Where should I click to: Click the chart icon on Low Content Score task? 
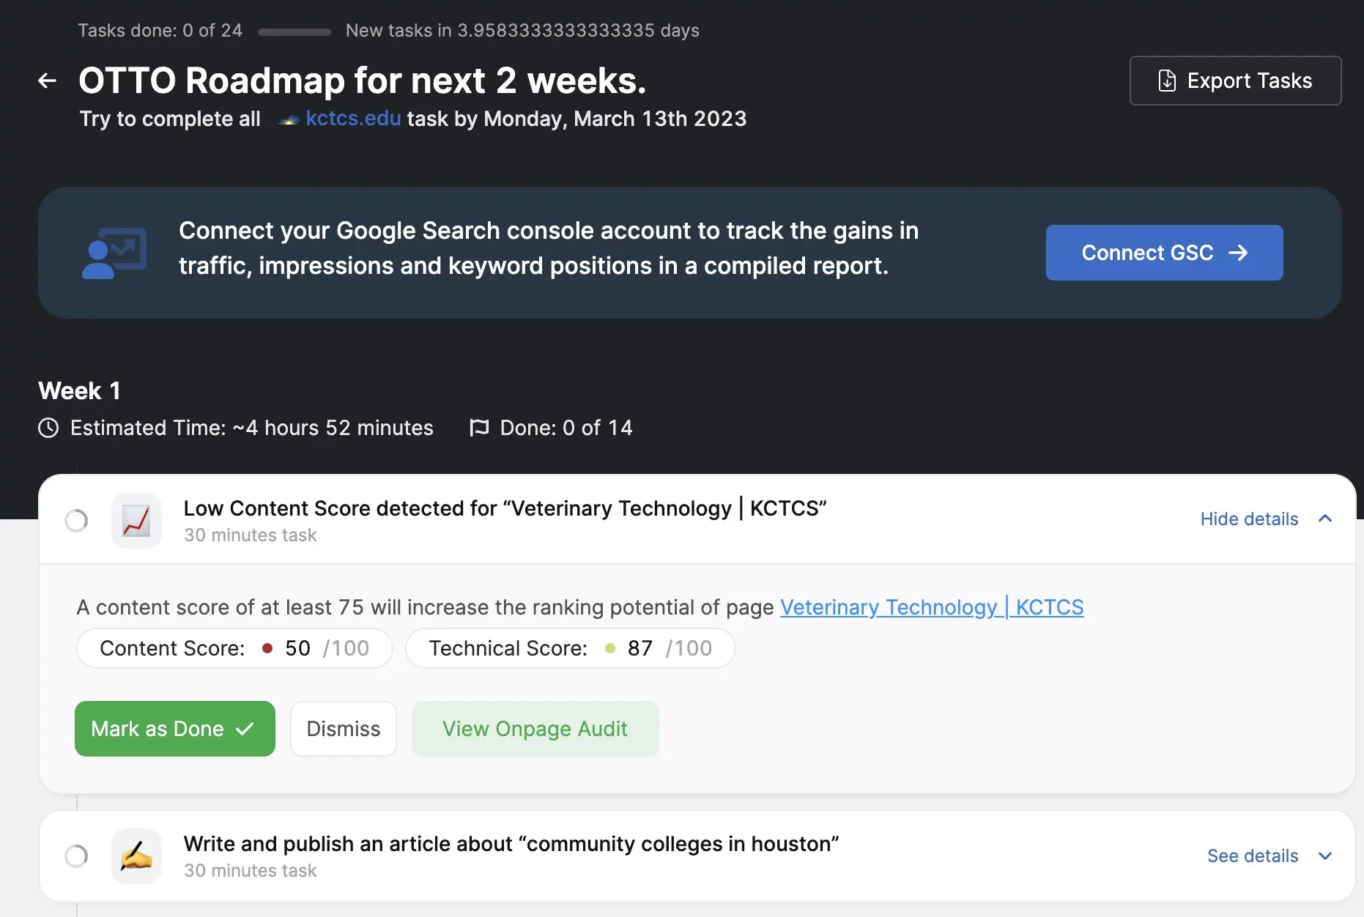[136, 521]
